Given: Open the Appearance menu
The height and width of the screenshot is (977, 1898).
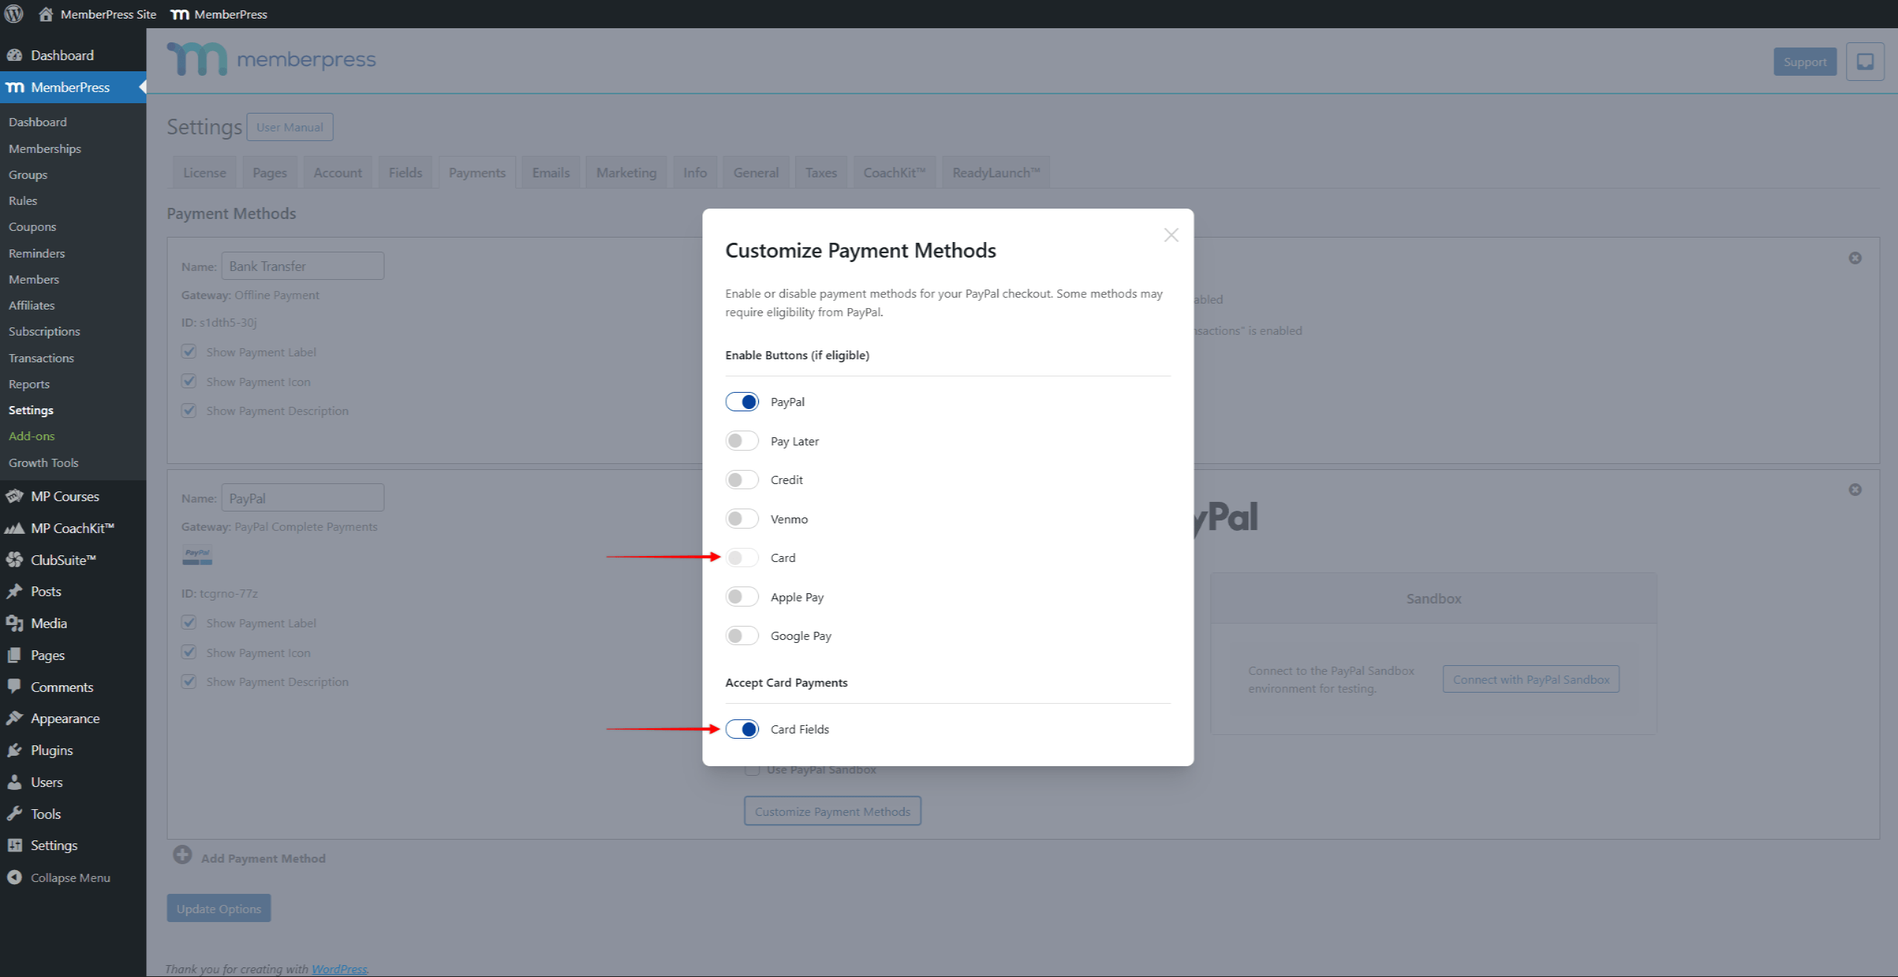Looking at the screenshot, I should click(65, 718).
